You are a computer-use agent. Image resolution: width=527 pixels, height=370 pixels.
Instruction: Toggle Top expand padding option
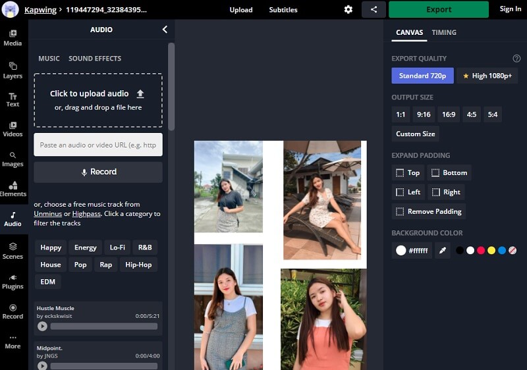408,173
